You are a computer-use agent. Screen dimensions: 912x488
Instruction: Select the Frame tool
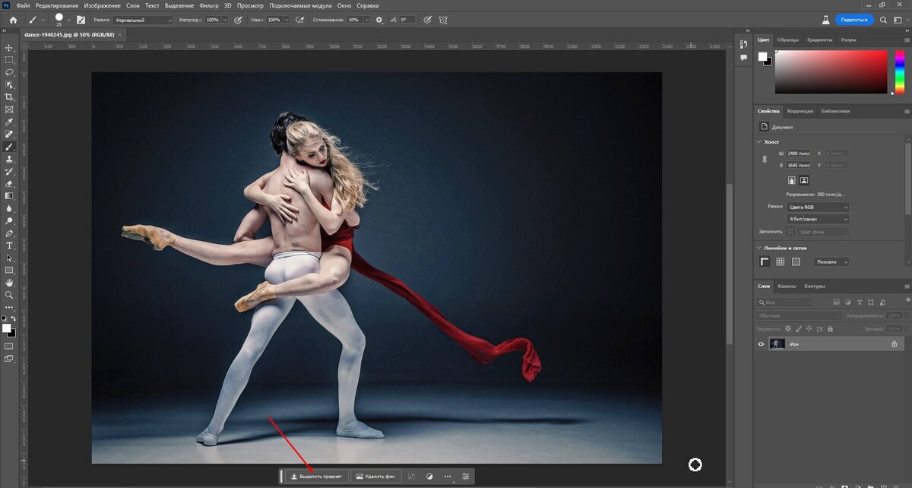click(9, 109)
